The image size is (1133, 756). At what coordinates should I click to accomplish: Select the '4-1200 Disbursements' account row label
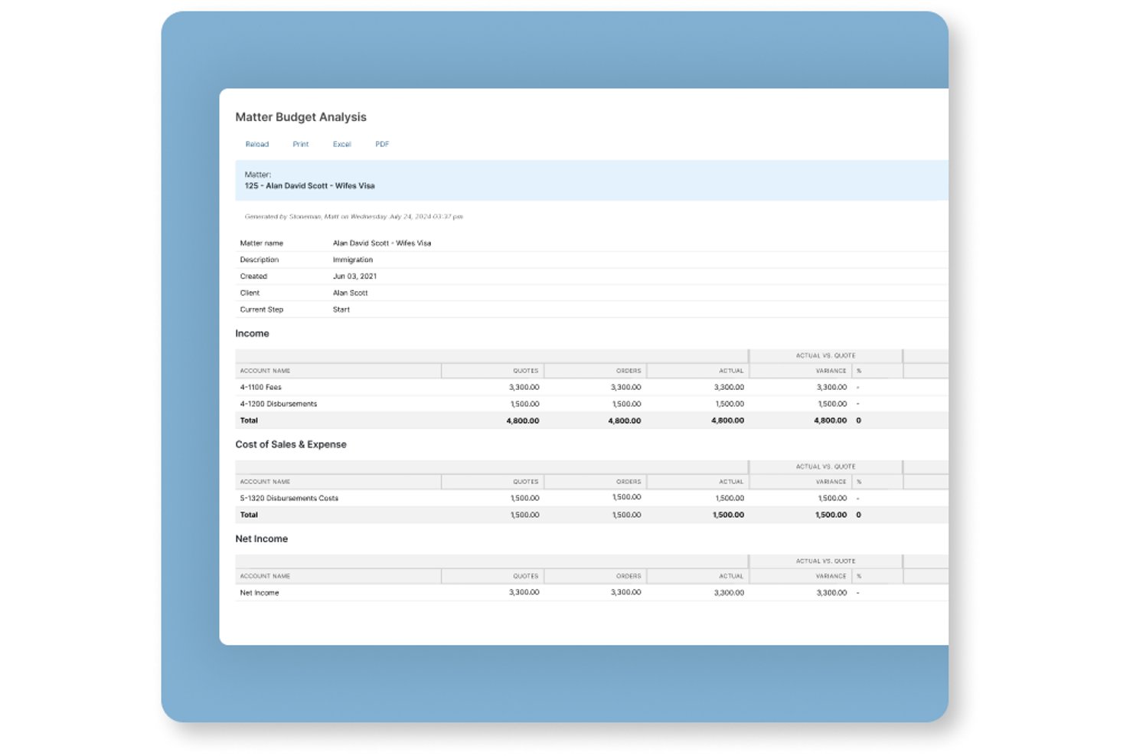click(x=279, y=404)
